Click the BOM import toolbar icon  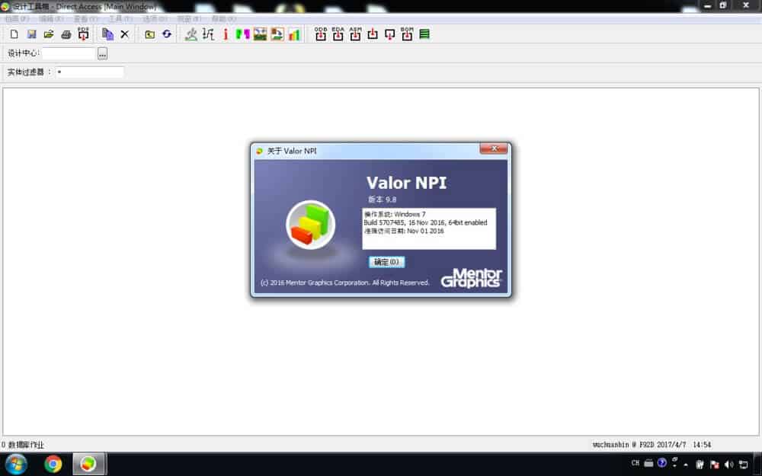point(407,34)
